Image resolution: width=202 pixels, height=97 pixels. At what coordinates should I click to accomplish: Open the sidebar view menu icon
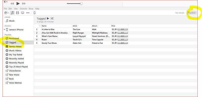(6, 2)
